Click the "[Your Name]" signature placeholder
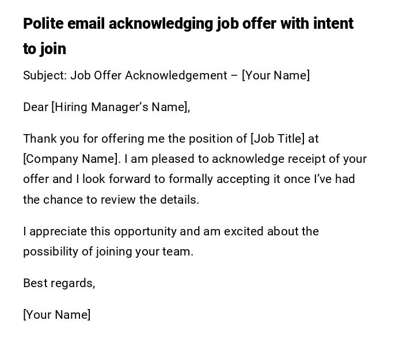403x351 pixels. tap(56, 315)
